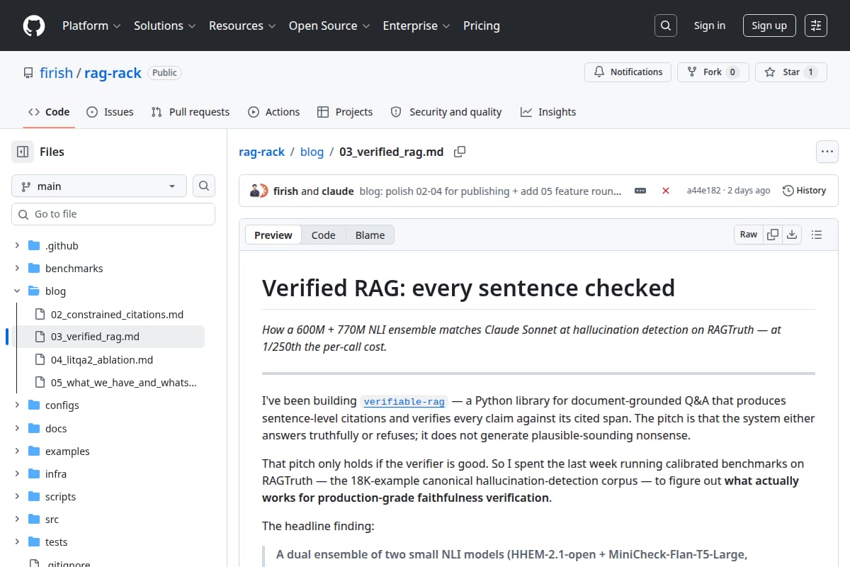Click Sign in
Viewport: 850px width, 567px height.
tap(710, 26)
